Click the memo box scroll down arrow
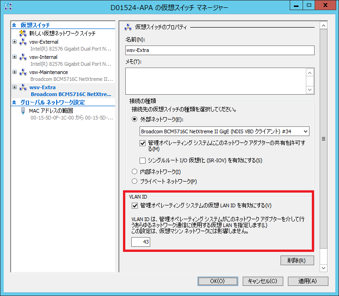The height and width of the screenshot is (296, 339). pos(310,90)
